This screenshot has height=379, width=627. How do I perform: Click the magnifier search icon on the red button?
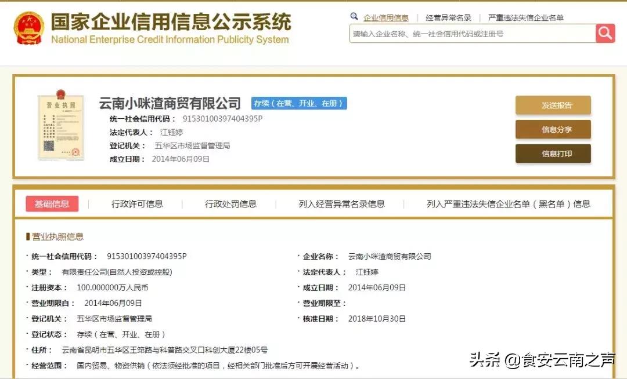pos(605,34)
